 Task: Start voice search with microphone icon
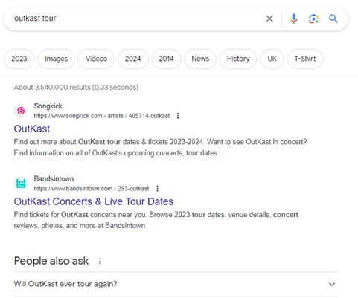(293, 19)
